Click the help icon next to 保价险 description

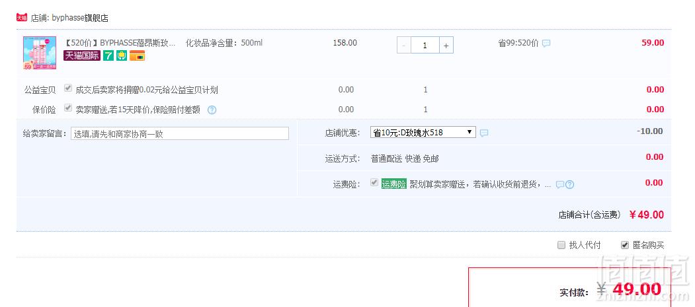coord(212,110)
